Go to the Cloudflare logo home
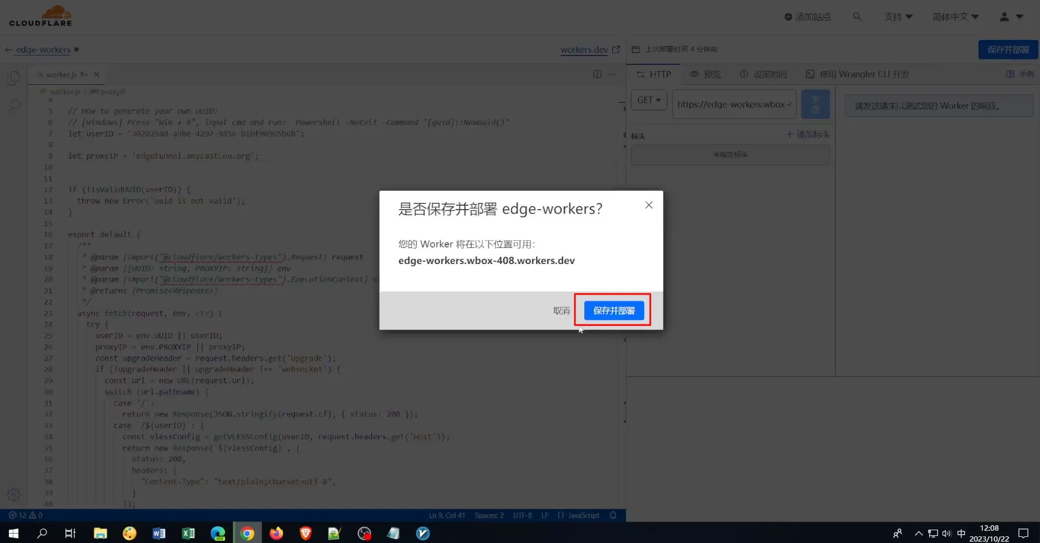The height and width of the screenshot is (543, 1040). [40, 16]
